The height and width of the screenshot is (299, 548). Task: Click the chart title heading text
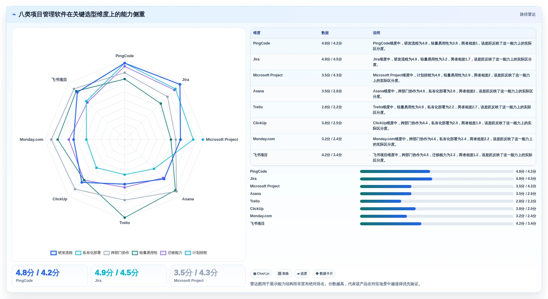click(82, 14)
